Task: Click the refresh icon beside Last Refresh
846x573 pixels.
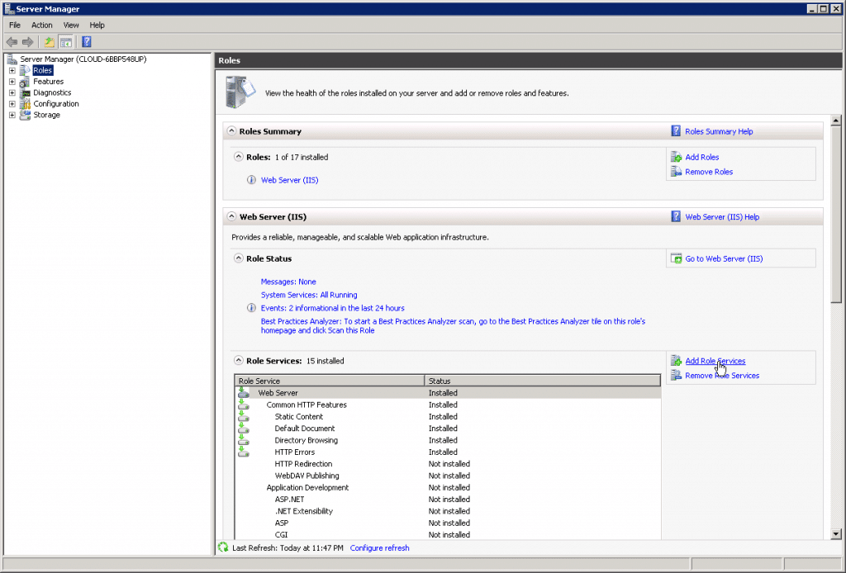Action: 223,547
